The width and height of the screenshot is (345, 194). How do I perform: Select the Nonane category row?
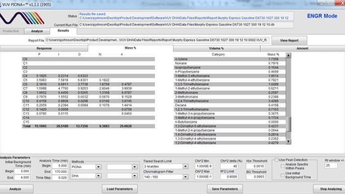click(x=230, y=63)
